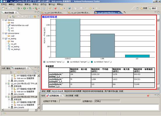Image resolution: width=161 pixels, height=116 pixels.
Task: Click the Open Perspective icon
Action: [138, 8]
